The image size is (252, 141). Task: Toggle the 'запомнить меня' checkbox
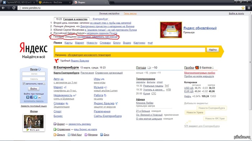coord(24,84)
